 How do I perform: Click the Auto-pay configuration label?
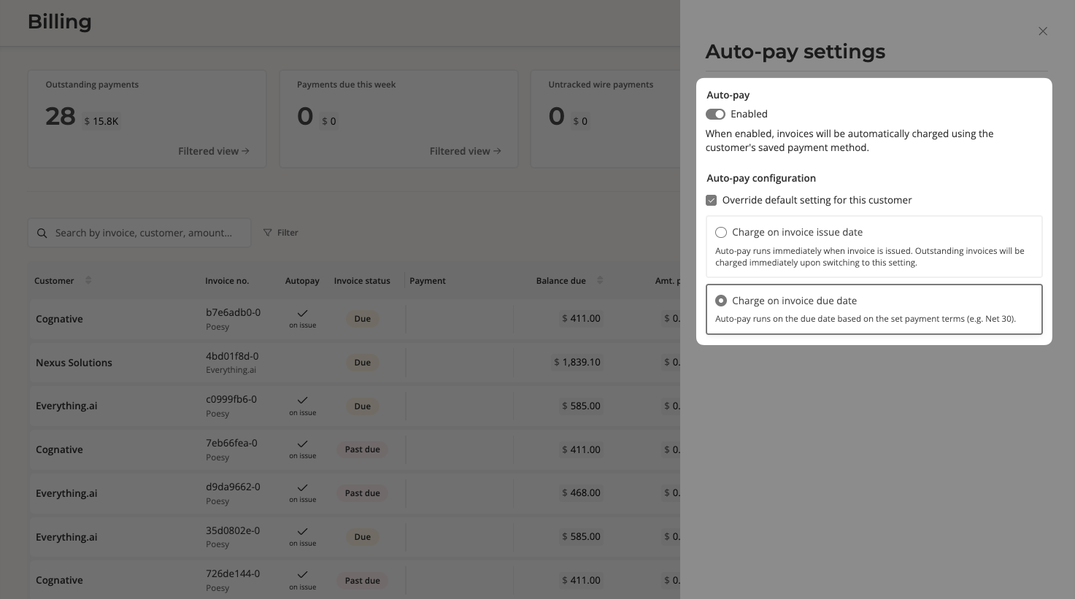click(x=761, y=178)
